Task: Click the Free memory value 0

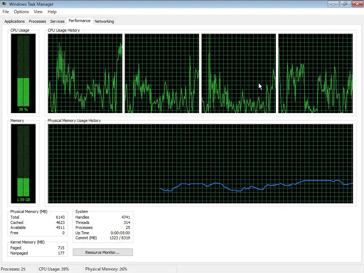Action: click(63, 233)
